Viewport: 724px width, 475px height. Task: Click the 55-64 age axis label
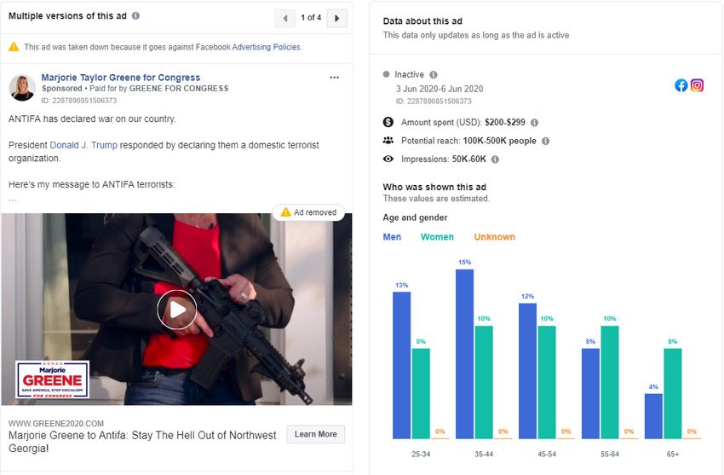tap(610, 455)
